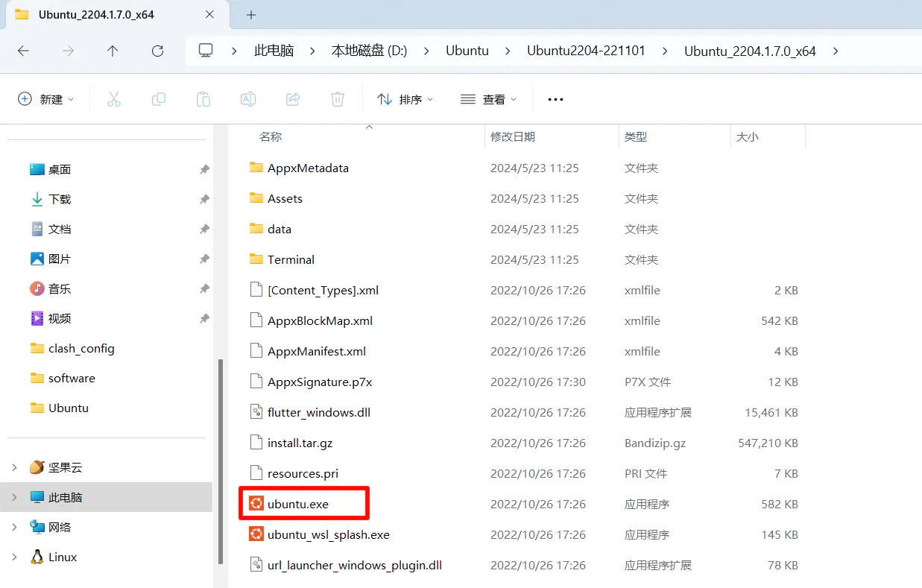
Task: Sort files by 修改日期 column
Action: [x=513, y=137]
